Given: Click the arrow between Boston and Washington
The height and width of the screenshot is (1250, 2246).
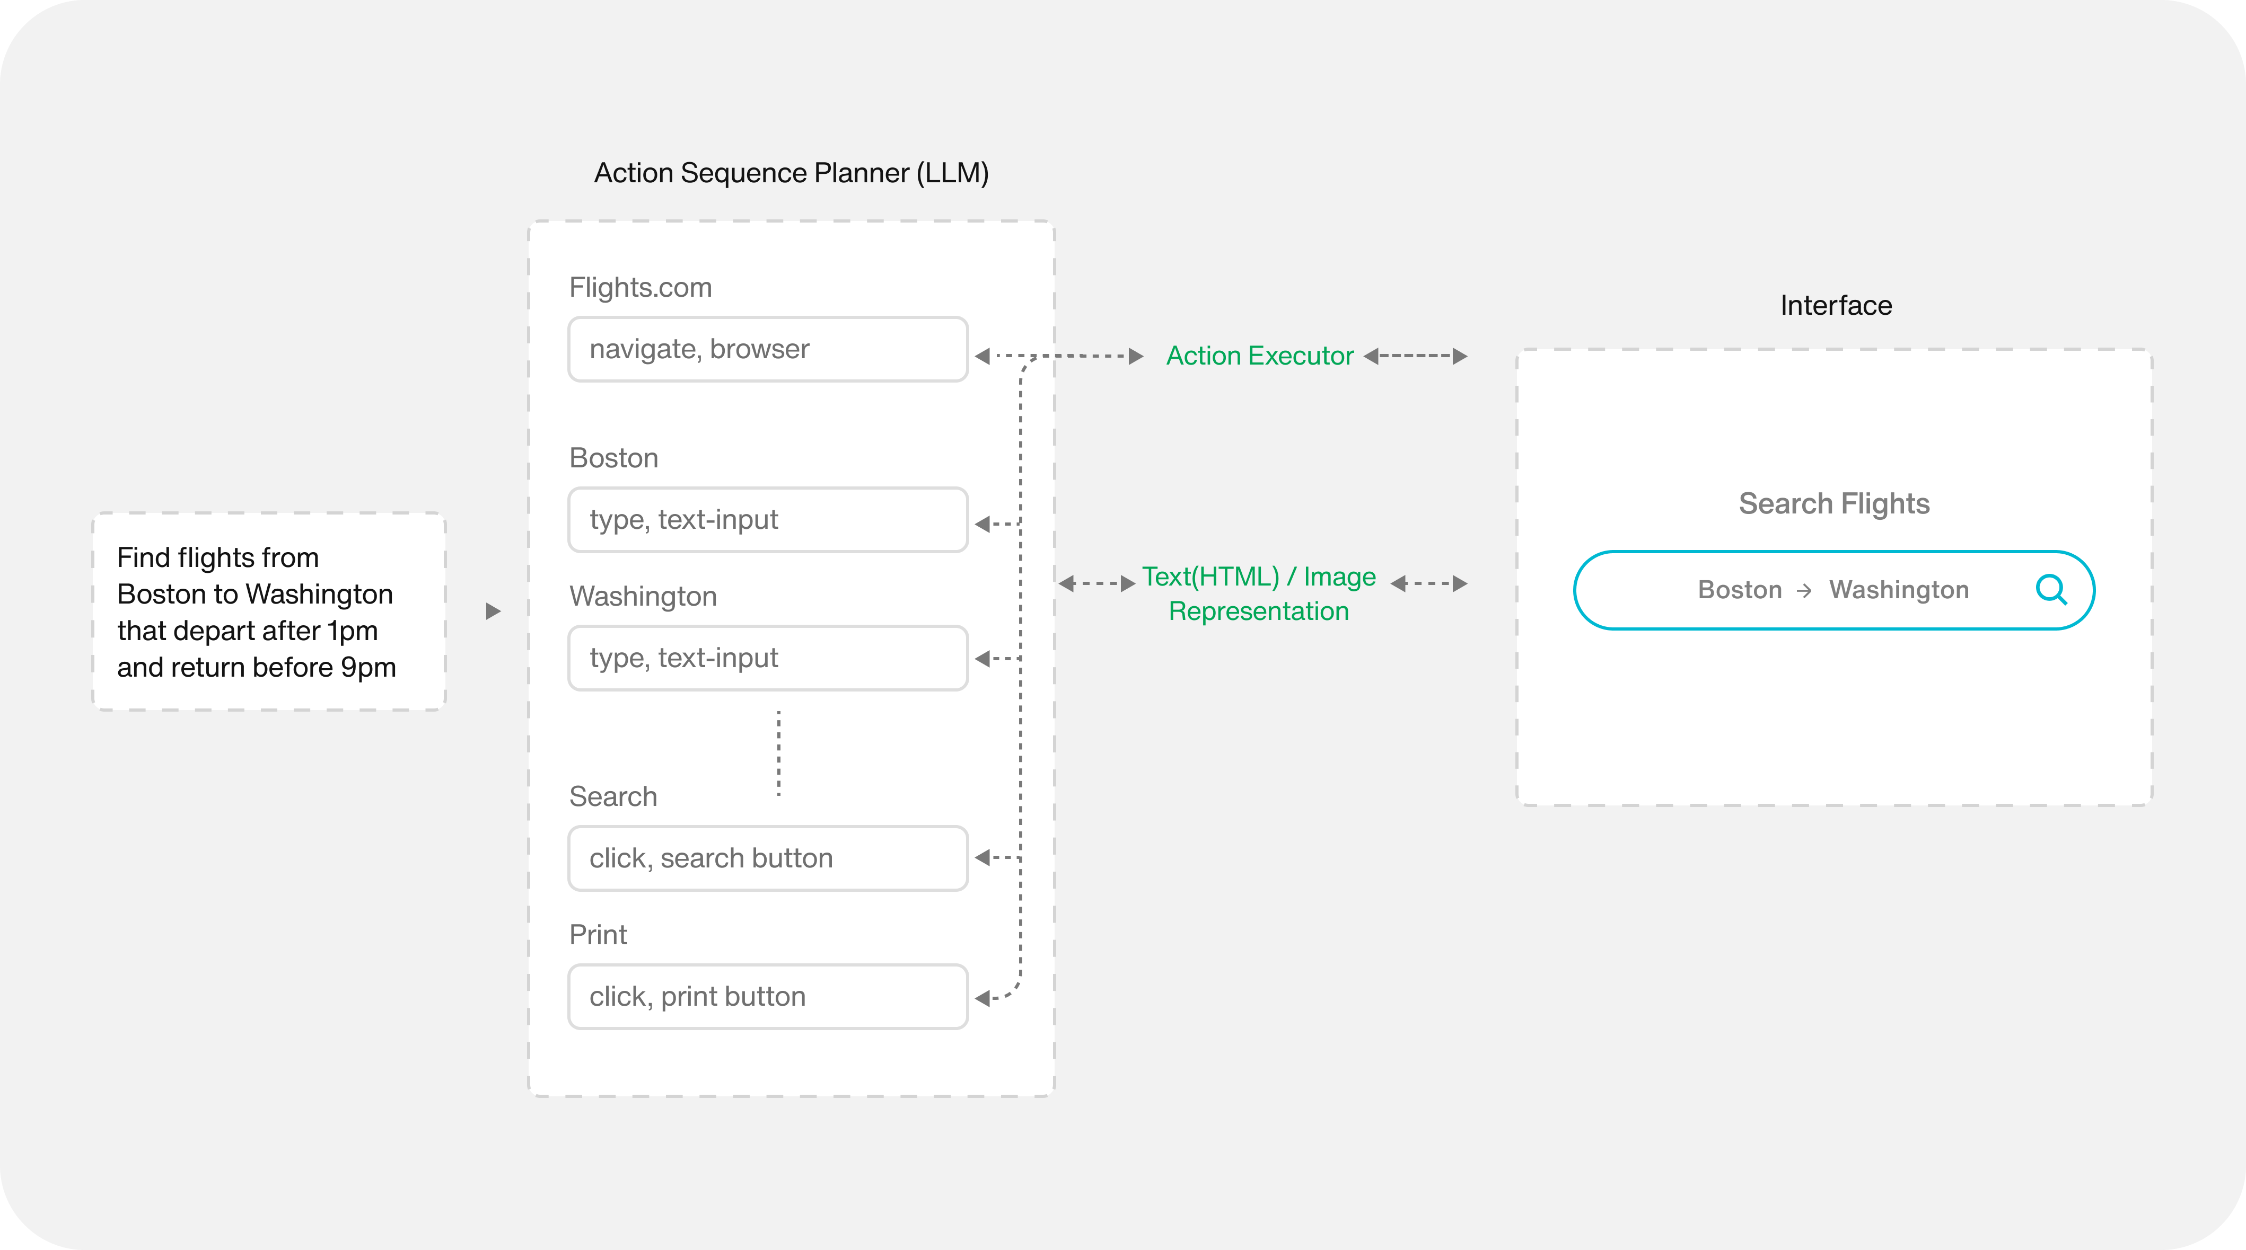Looking at the screenshot, I should [x=1804, y=591].
